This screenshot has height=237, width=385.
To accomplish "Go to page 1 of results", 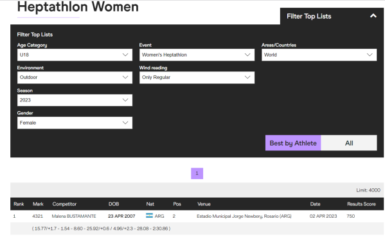I will (197, 173).
